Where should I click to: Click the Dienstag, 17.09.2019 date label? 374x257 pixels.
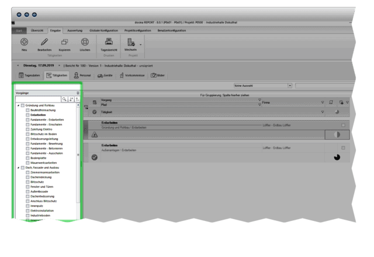click(x=39, y=65)
